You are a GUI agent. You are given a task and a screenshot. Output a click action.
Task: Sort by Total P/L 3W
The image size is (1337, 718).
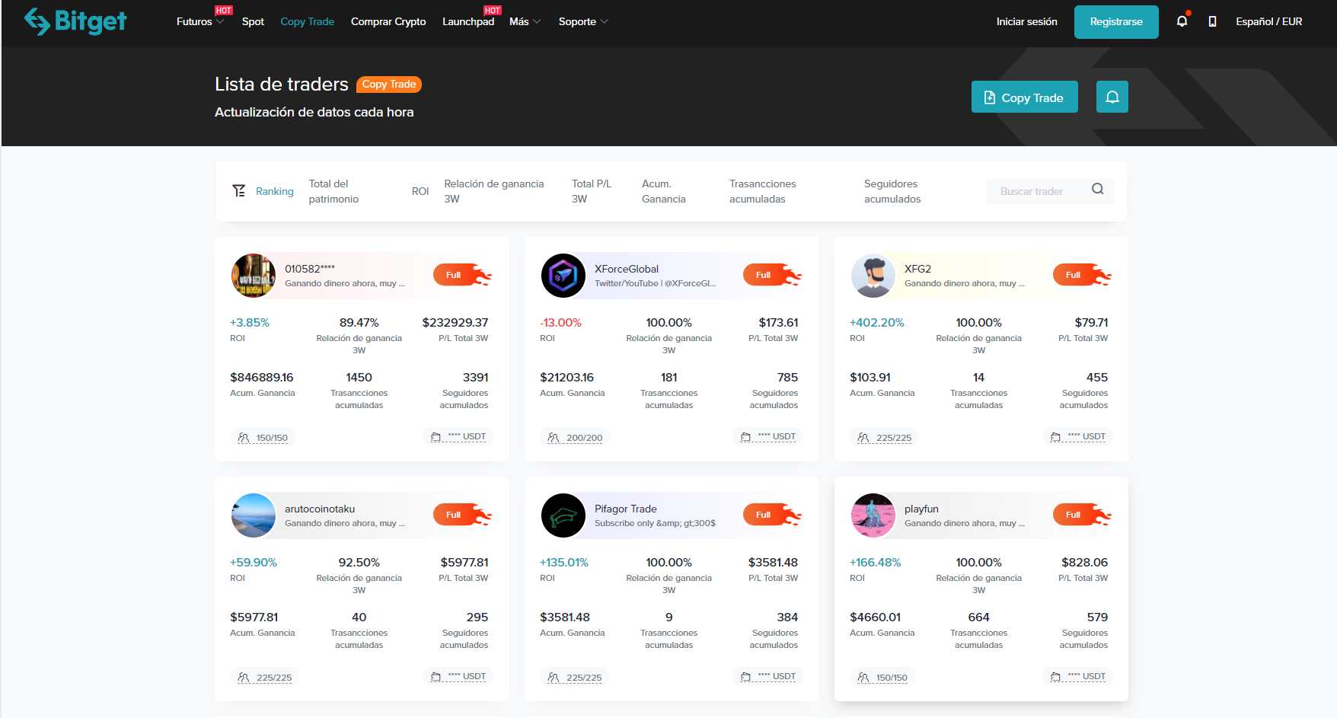point(592,191)
